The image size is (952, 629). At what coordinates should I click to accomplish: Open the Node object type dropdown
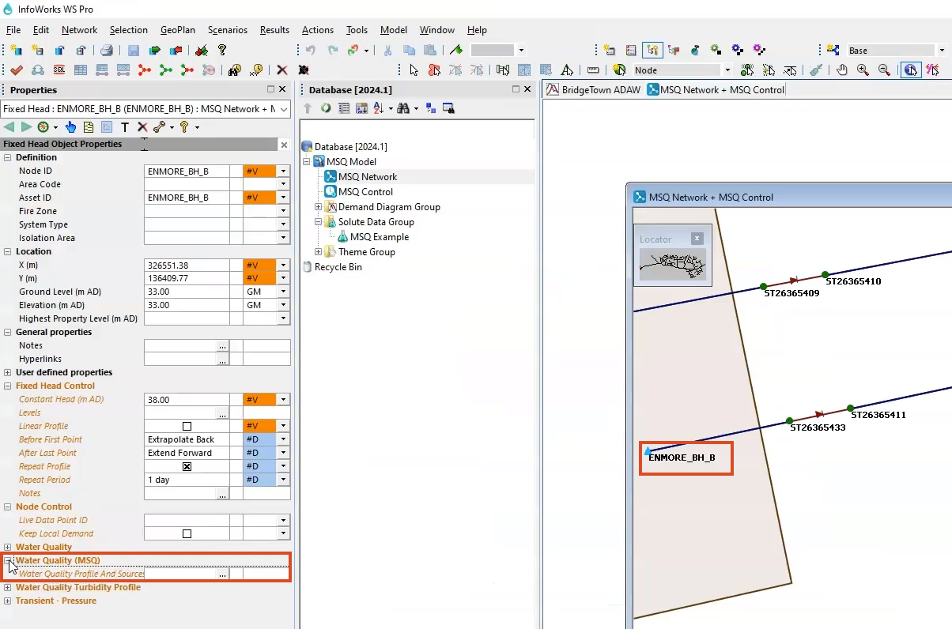[x=727, y=70]
